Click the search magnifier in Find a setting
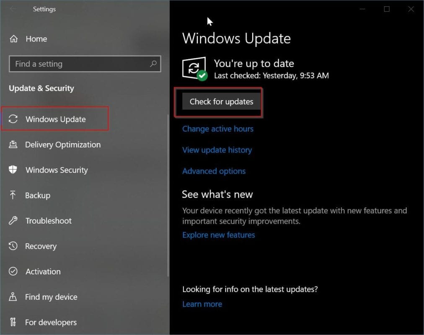The image size is (424, 335). [155, 64]
